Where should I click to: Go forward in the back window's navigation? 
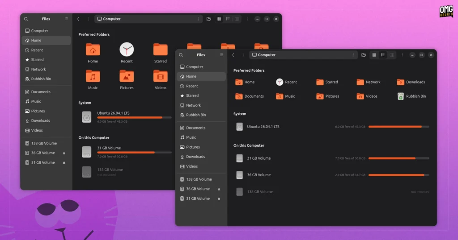[88, 19]
